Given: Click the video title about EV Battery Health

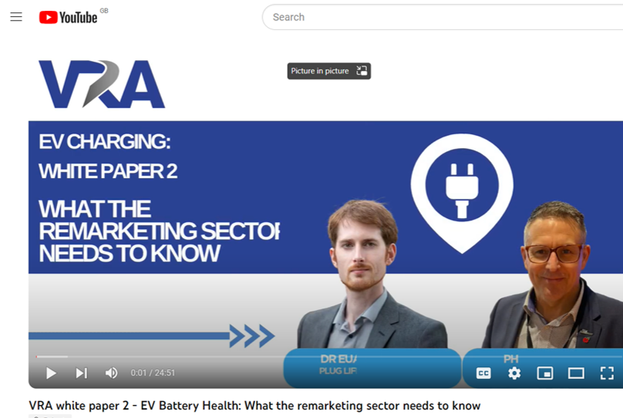Looking at the screenshot, I should pyautogui.click(x=254, y=406).
